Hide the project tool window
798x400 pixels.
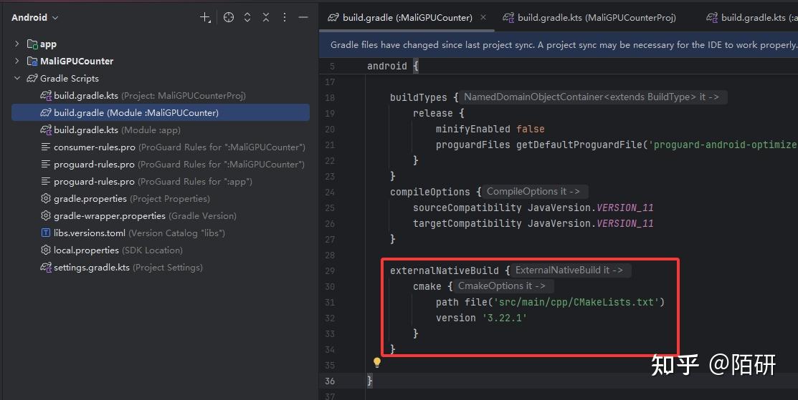pyautogui.click(x=303, y=17)
